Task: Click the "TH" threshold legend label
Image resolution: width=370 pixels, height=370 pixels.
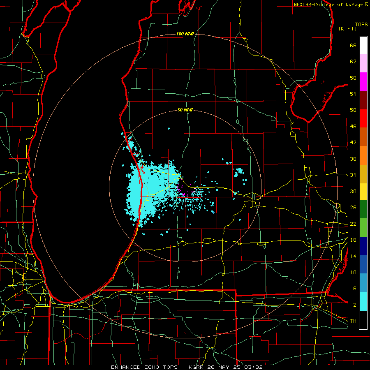Action: click(x=353, y=321)
